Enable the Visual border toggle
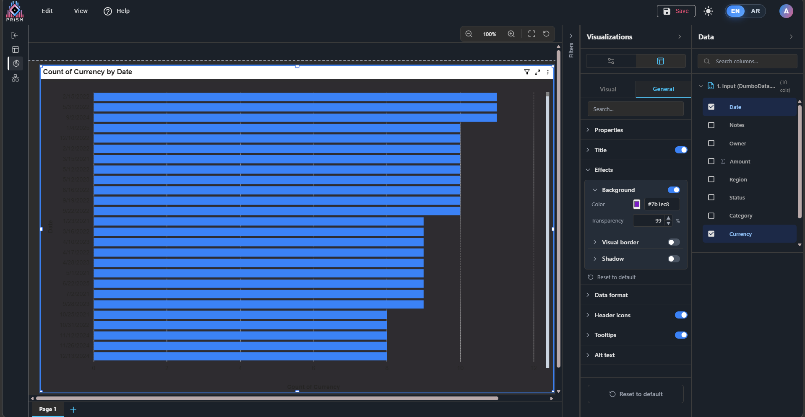805x417 pixels. pyautogui.click(x=673, y=242)
